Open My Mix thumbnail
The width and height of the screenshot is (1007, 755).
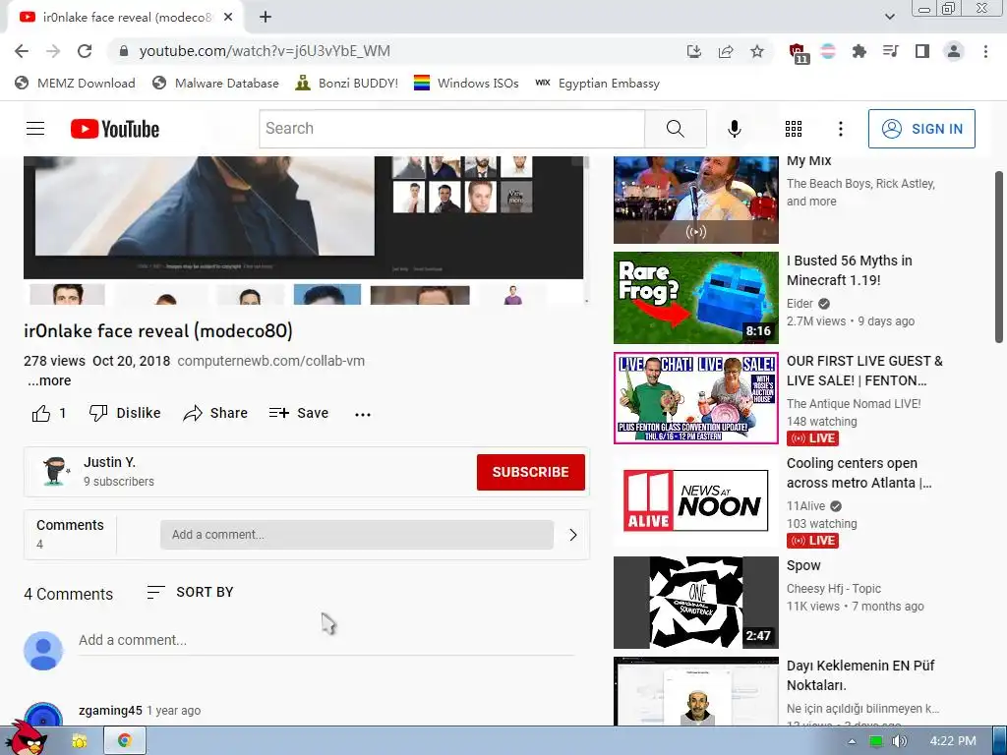(x=695, y=199)
